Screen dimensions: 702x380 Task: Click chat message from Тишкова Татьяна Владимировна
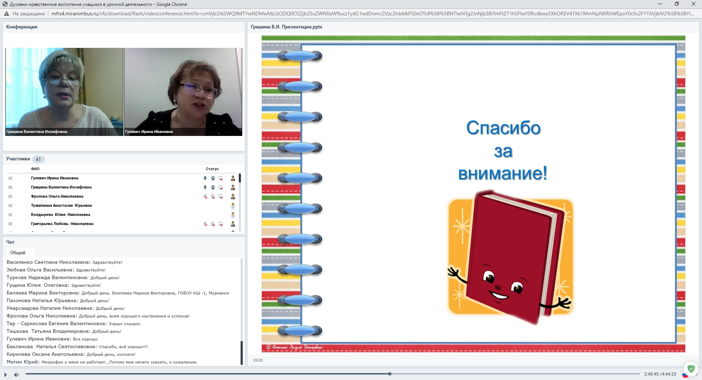click(64, 331)
